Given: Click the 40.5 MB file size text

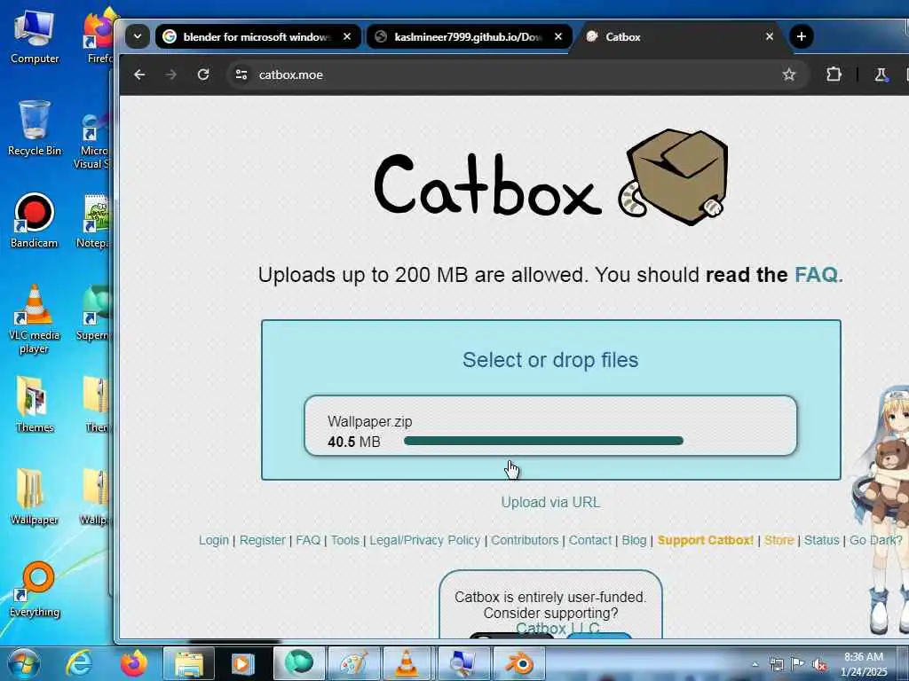Looking at the screenshot, I should tap(353, 442).
